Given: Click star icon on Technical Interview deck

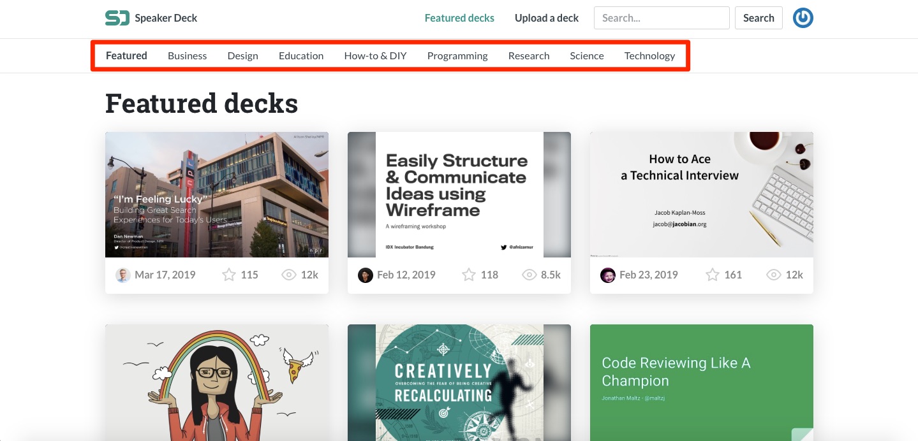Looking at the screenshot, I should pyautogui.click(x=712, y=275).
